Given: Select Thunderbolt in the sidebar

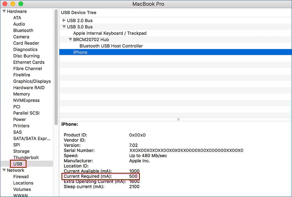Looking at the screenshot, I should [26, 157].
